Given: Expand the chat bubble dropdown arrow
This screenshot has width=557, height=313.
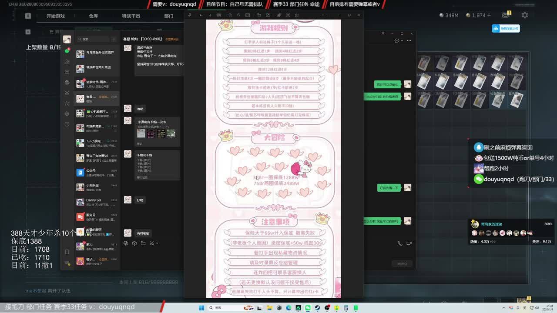Looking at the screenshot, I should pyautogui.click(x=402, y=40).
